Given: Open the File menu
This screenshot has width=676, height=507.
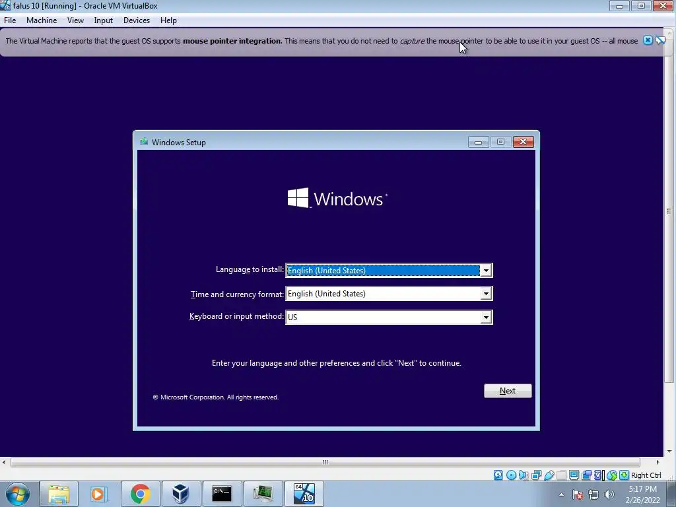Looking at the screenshot, I should point(10,20).
